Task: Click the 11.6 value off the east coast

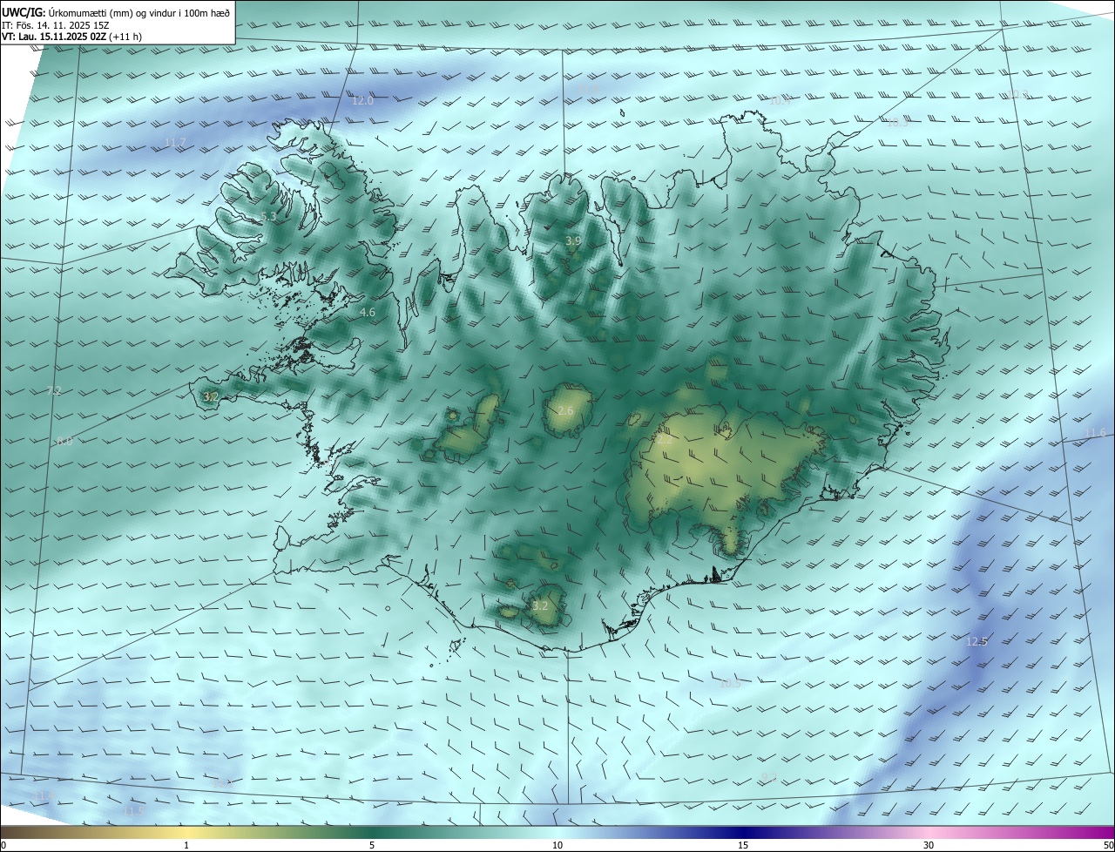Action: pyautogui.click(x=1095, y=434)
